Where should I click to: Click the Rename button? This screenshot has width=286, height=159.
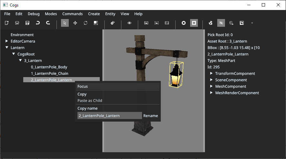[x=151, y=115]
